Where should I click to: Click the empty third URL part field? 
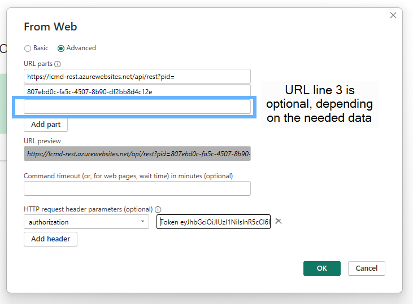(x=137, y=107)
